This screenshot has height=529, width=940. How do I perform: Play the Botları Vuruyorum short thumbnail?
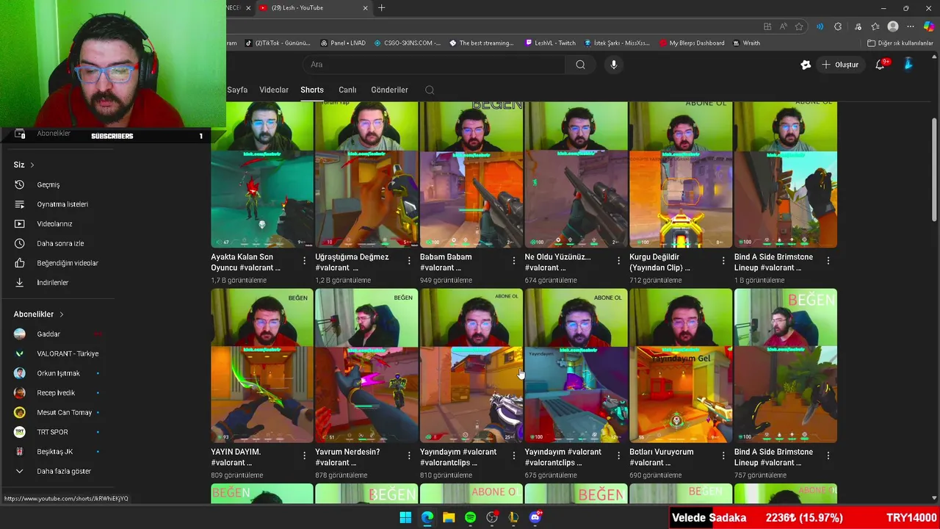click(x=681, y=365)
